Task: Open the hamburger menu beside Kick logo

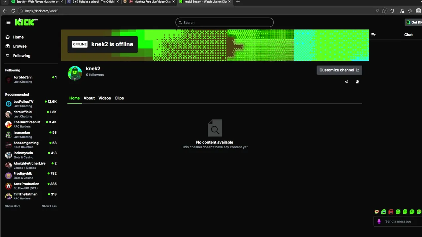Action: click(8, 22)
